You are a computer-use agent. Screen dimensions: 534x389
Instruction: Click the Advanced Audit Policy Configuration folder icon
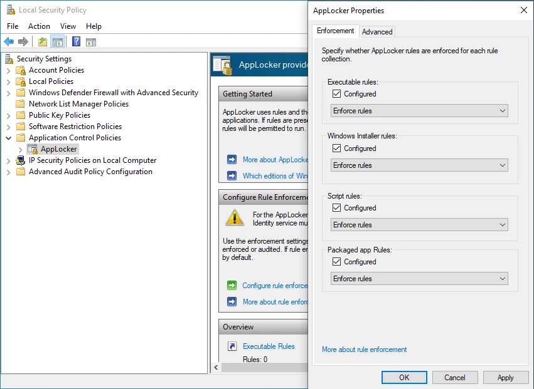coord(21,172)
